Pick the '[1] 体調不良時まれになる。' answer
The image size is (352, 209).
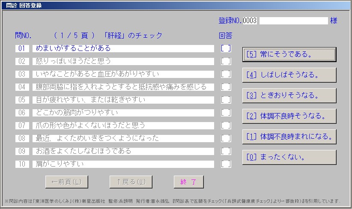click(289, 137)
